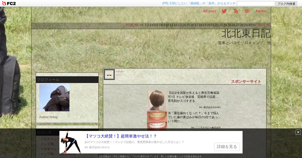Open the [PR] ad link in top bar
The width and height of the screenshot is (302, 158).
pyautogui.click(x=199, y=3)
